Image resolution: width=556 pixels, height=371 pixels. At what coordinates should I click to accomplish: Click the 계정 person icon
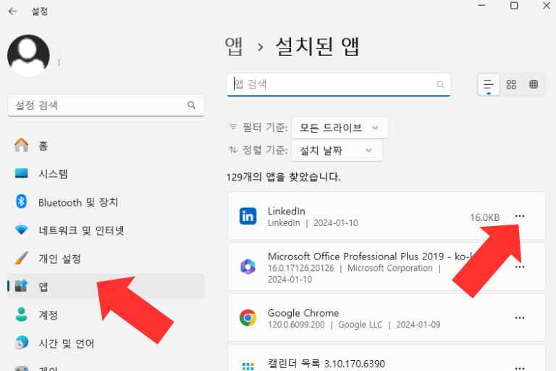22,314
